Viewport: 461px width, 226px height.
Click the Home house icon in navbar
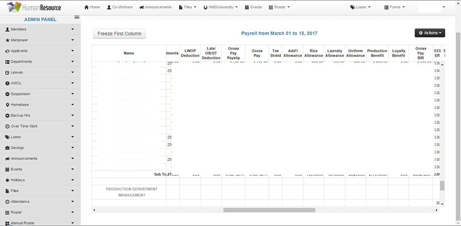tap(86, 7)
